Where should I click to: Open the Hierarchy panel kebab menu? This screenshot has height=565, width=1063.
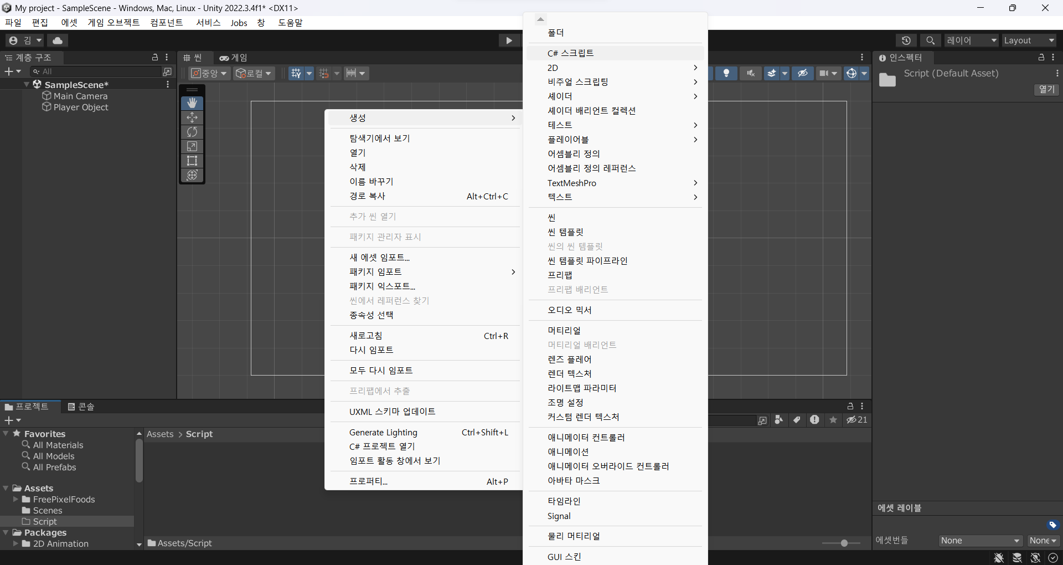click(167, 57)
